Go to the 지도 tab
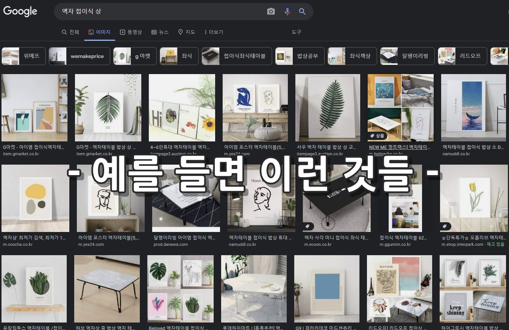This screenshot has width=509, height=330. tap(187, 32)
